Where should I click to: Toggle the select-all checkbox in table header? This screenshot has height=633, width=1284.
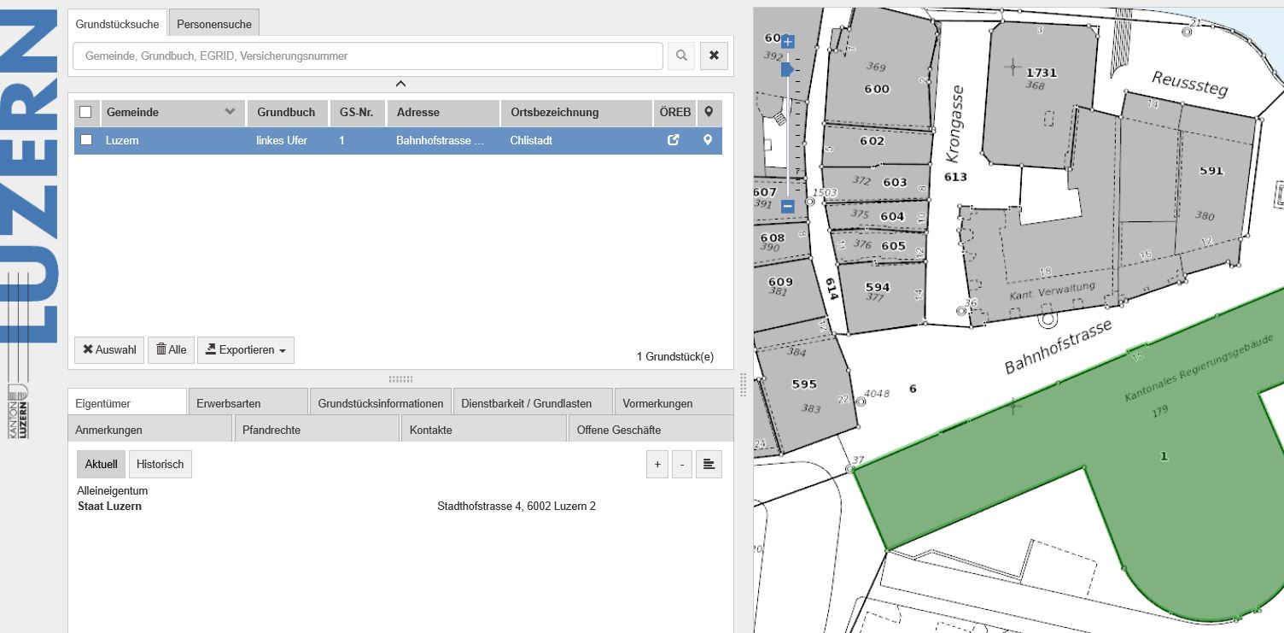click(x=85, y=112)
